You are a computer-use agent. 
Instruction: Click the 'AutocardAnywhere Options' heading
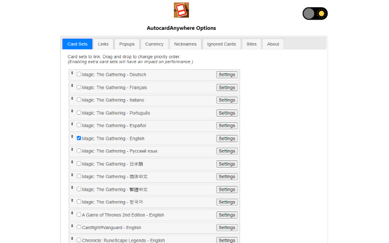(181, 28)
